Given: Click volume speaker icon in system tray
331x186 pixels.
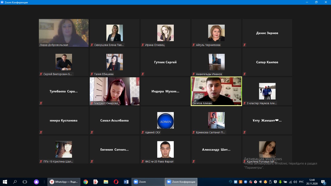Looking at the screenshot, I should [295, 182].
